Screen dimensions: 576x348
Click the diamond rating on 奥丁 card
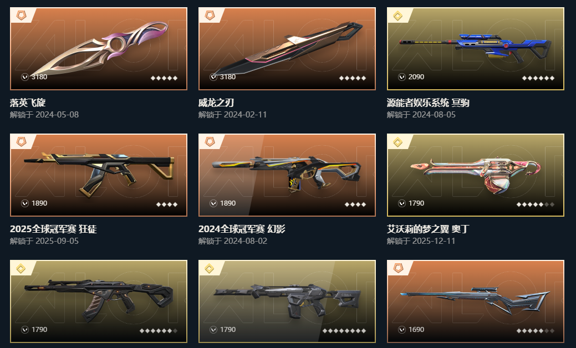click(x=535, y=204)
